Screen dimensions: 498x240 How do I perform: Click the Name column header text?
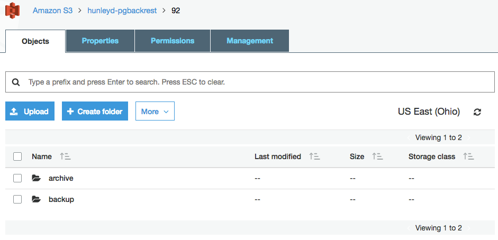tap(42, 156)
